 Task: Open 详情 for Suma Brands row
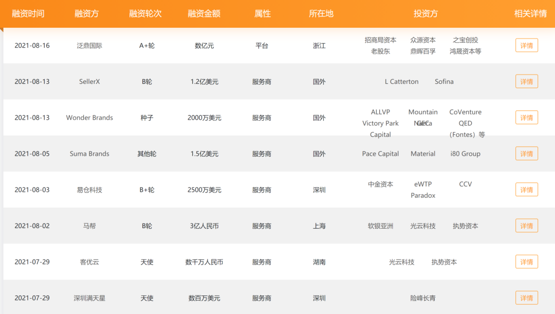pyautogui.click(x=526, y=154)
